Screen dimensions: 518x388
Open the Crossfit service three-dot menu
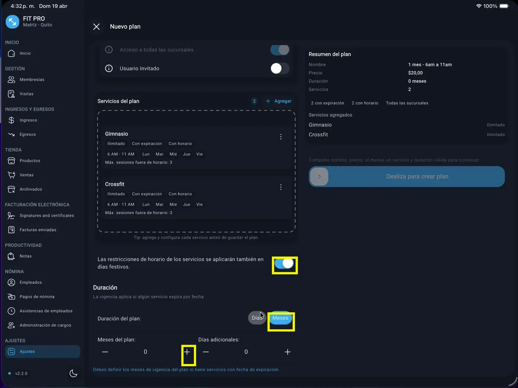tap(281, 187)
